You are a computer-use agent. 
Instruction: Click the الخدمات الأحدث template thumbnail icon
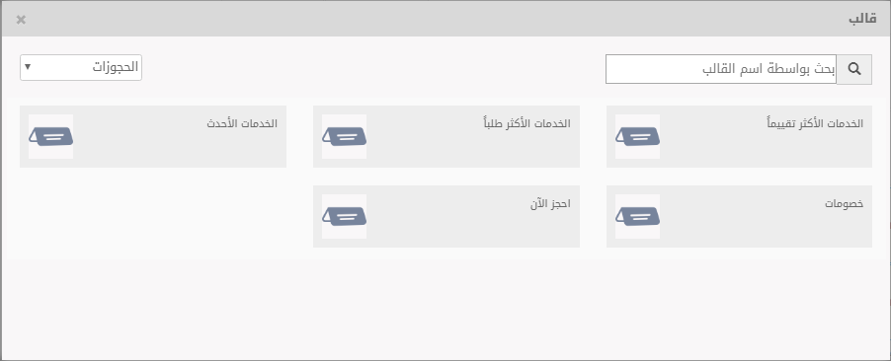pos(51,137)
